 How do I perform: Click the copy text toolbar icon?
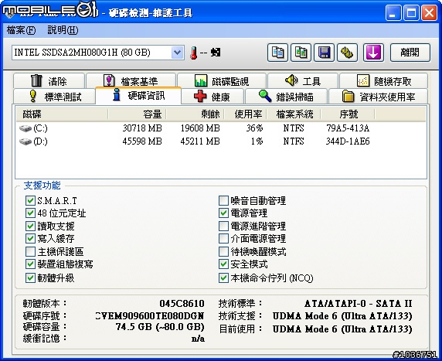[x=277, y=53]
